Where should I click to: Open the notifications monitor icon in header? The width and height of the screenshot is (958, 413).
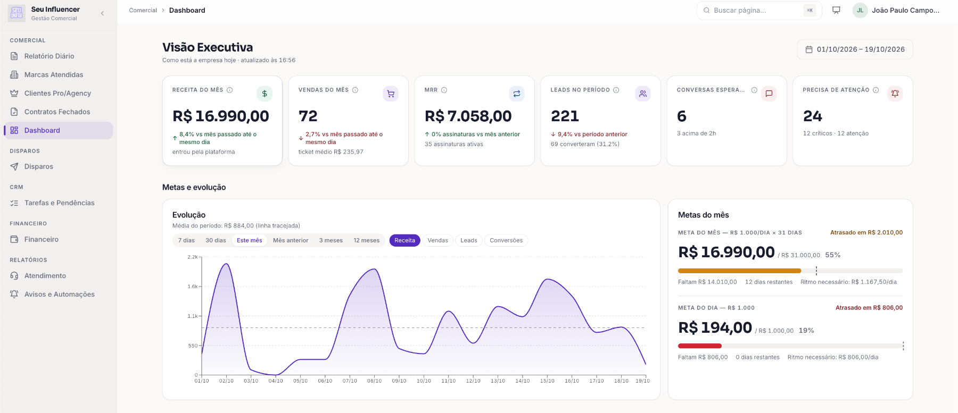coord(836,10)
